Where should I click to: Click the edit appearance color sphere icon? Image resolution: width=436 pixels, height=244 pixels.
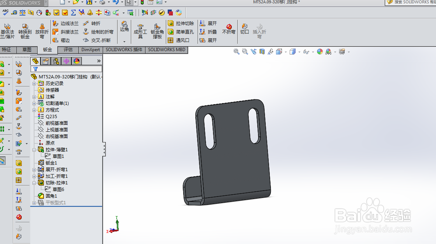pyautogui.click(x=320, y=52)
